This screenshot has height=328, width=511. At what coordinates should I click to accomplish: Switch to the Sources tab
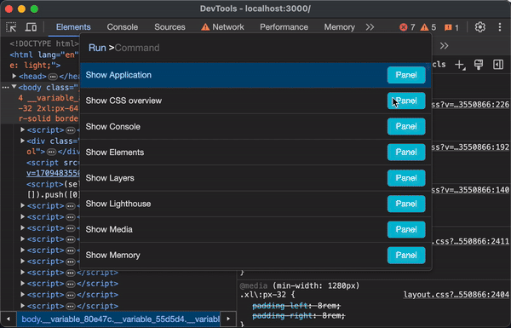(x=169, y=27)
